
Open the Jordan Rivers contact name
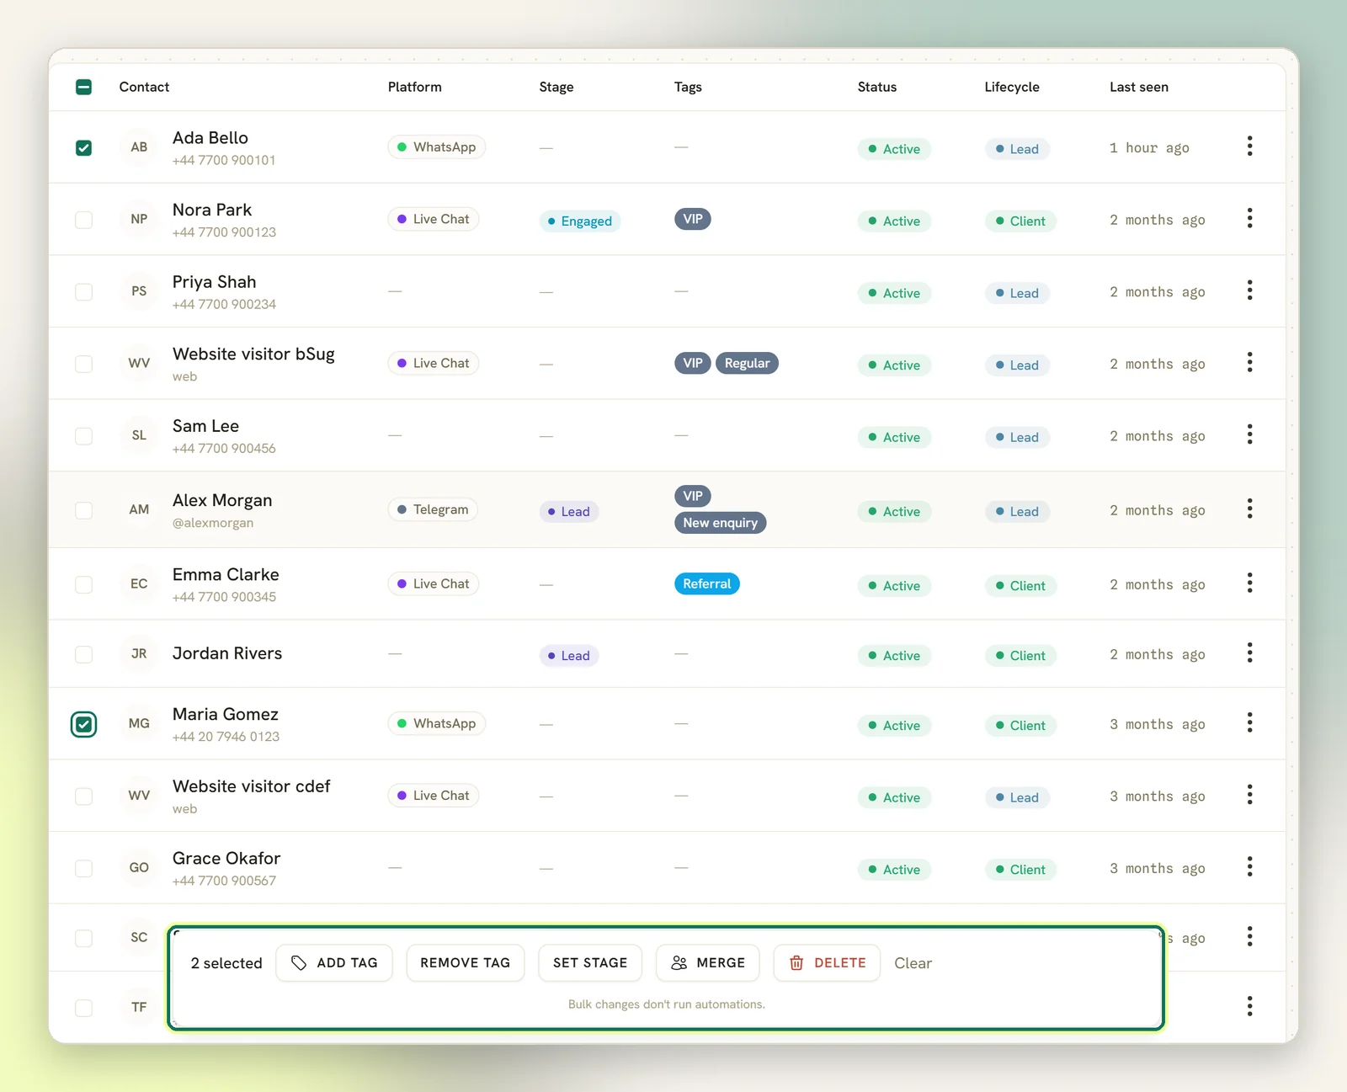click(x=227, y=653)
